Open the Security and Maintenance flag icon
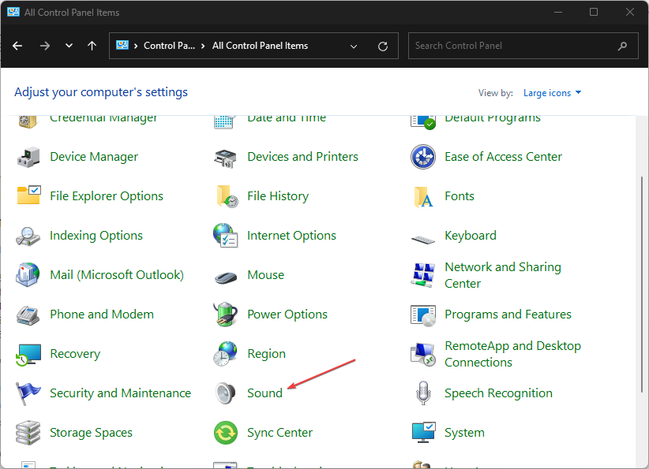Viewport: 649px width, 469px height. (x=28, y=393)
